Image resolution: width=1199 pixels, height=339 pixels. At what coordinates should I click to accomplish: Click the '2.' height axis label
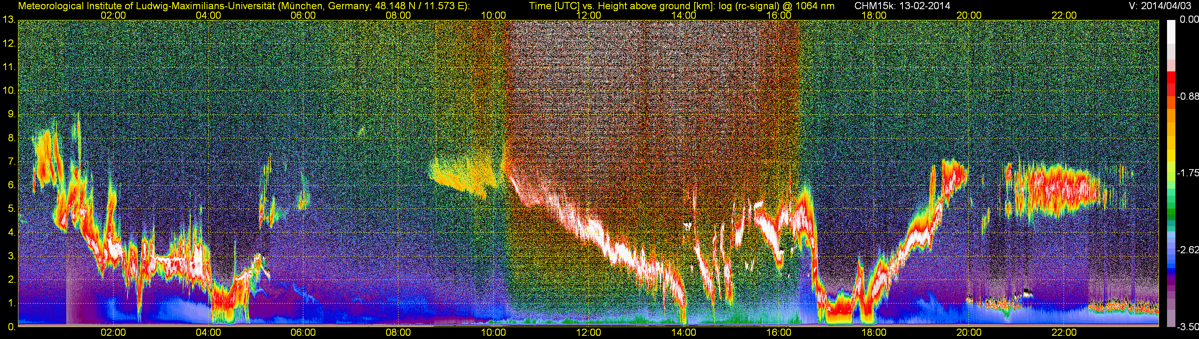tap(11, 280)
